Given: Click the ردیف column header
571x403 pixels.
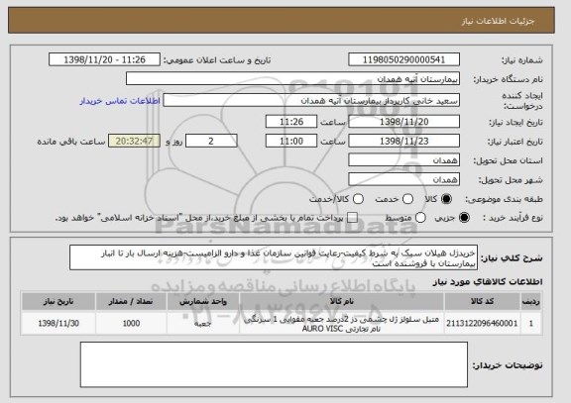Looking at the screenshot, I should tap(531, 302).
